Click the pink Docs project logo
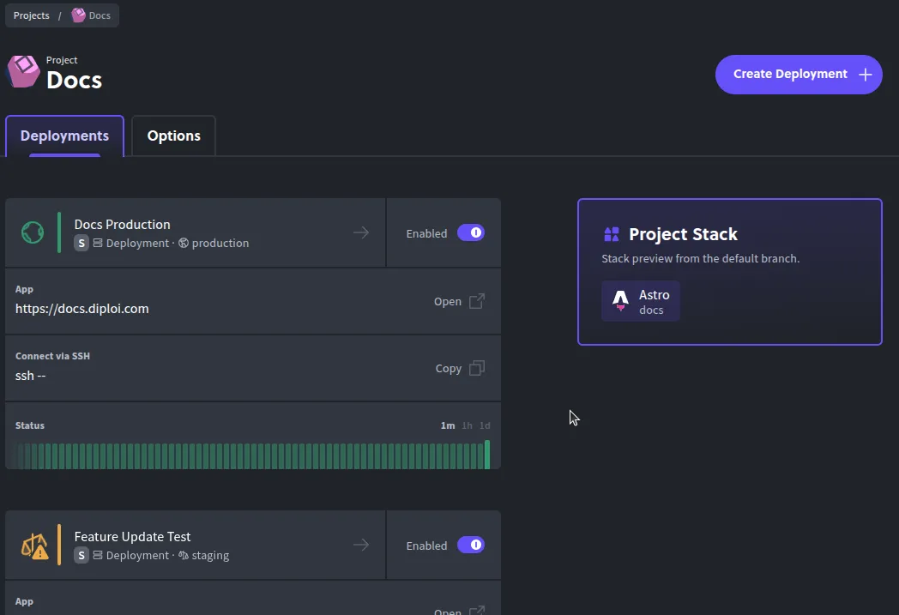The image size is (899, 615). (22, 72)
